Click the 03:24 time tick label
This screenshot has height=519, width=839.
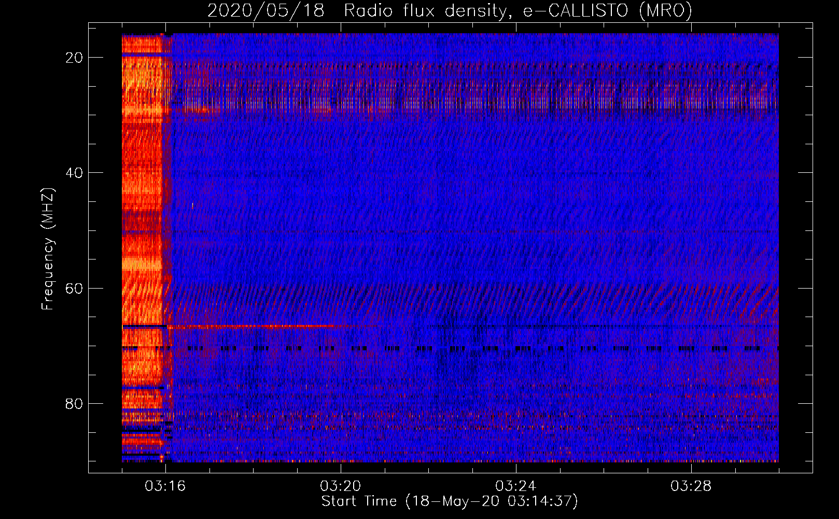click(516, 486)
